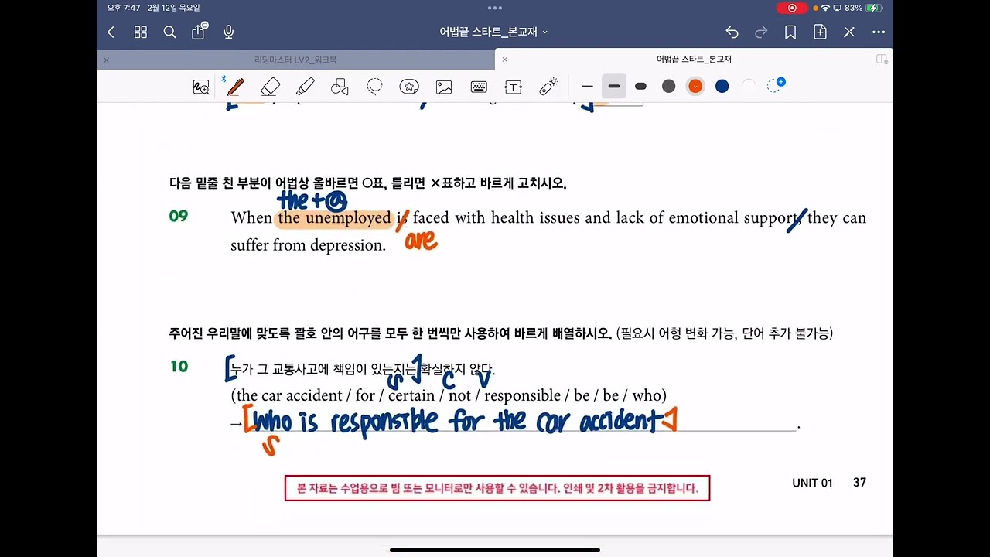This screenshot has width=990, height=557.
Task: Switch to the 리딩마스터 LV2_워크북 tab
Action: tap(295, 60)
